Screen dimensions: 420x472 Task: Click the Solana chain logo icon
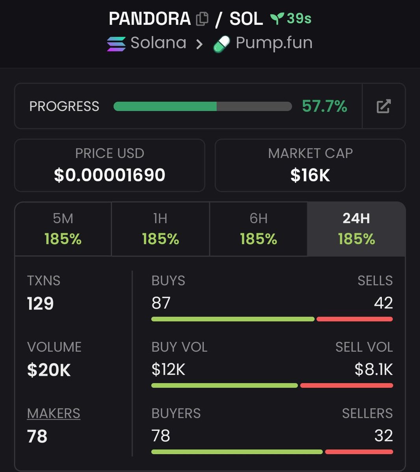pos(116,44)
